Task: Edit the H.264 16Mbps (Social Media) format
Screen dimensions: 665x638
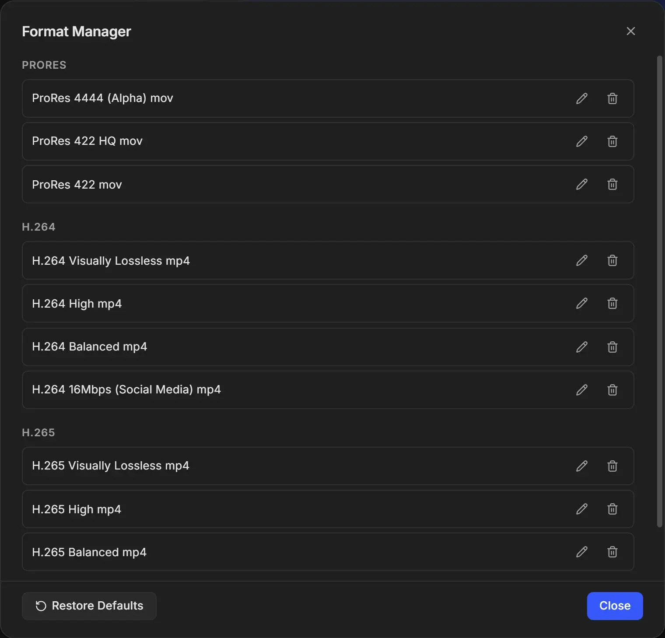Action: [x=582, y=390]
